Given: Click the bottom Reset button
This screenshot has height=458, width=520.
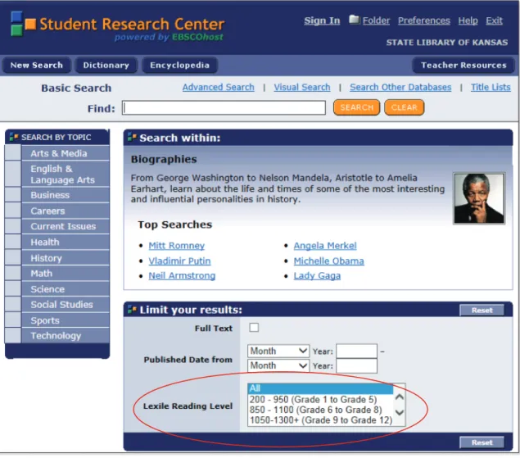Looking at the screenshot, I should 482,442.
